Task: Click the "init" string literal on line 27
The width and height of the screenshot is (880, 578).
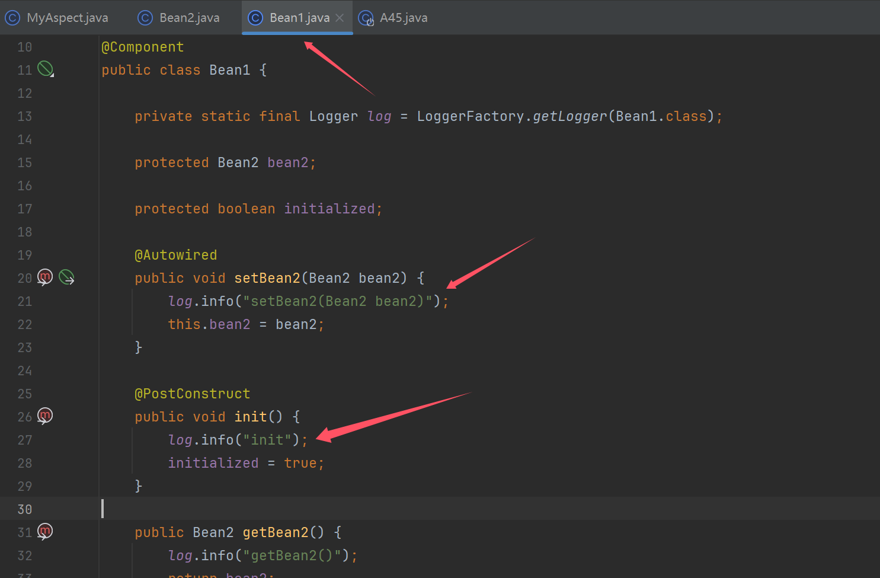Action: (267, 440)
